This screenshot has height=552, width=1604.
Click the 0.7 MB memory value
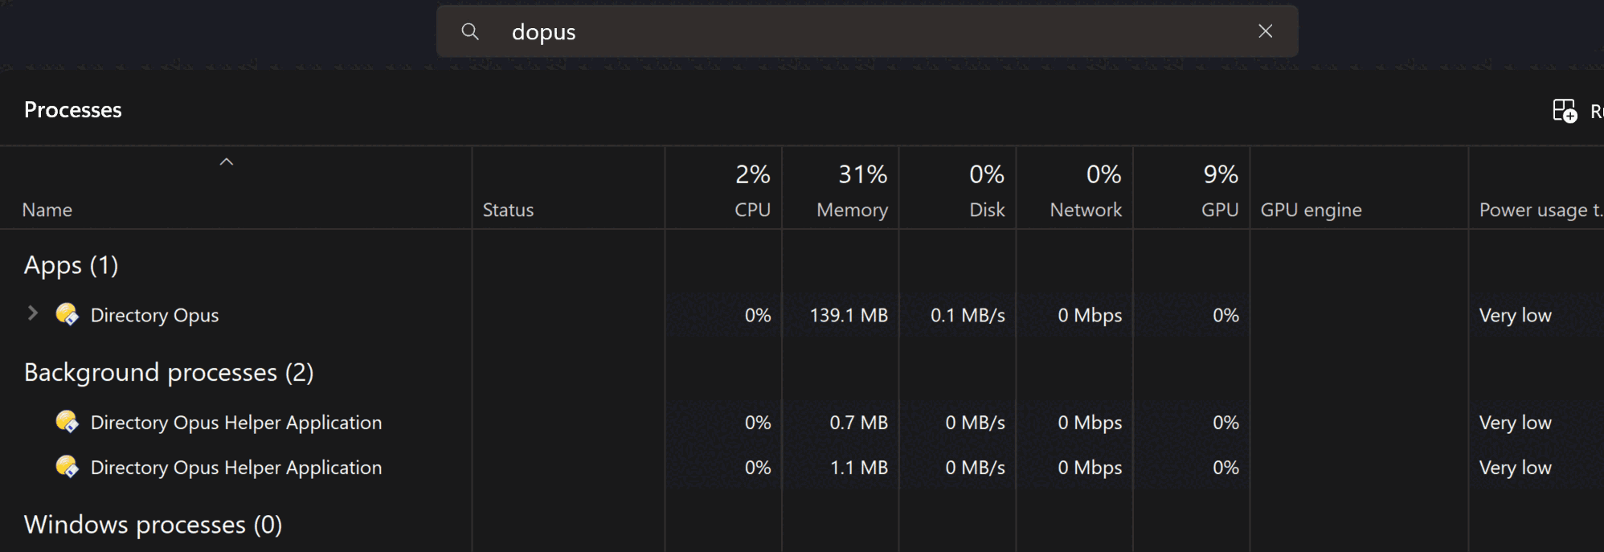(x=858, y=423)
